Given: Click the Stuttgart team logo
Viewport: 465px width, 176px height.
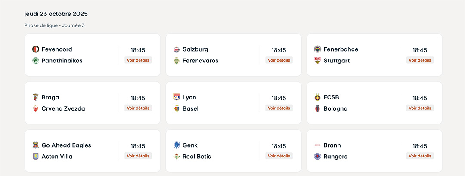Looking at the screenshot, I should [318, 61].
